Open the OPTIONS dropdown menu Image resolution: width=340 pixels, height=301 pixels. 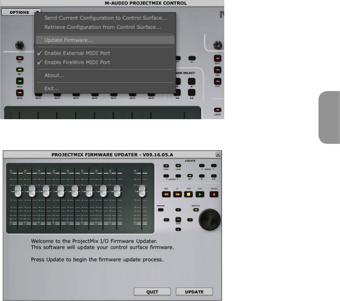[x=21, y=12]
